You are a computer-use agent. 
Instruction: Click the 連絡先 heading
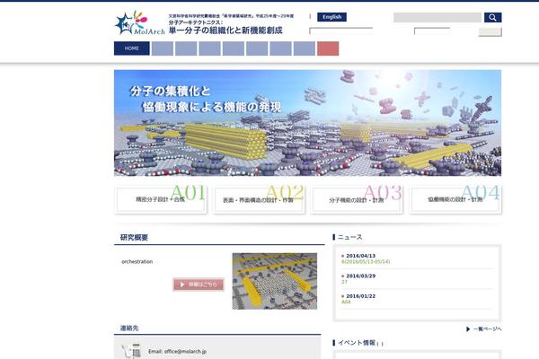click(129, 328)
